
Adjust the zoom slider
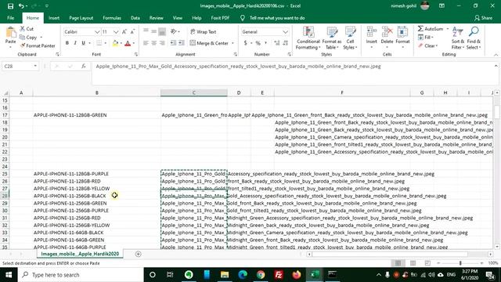click(x=460, y=263)
